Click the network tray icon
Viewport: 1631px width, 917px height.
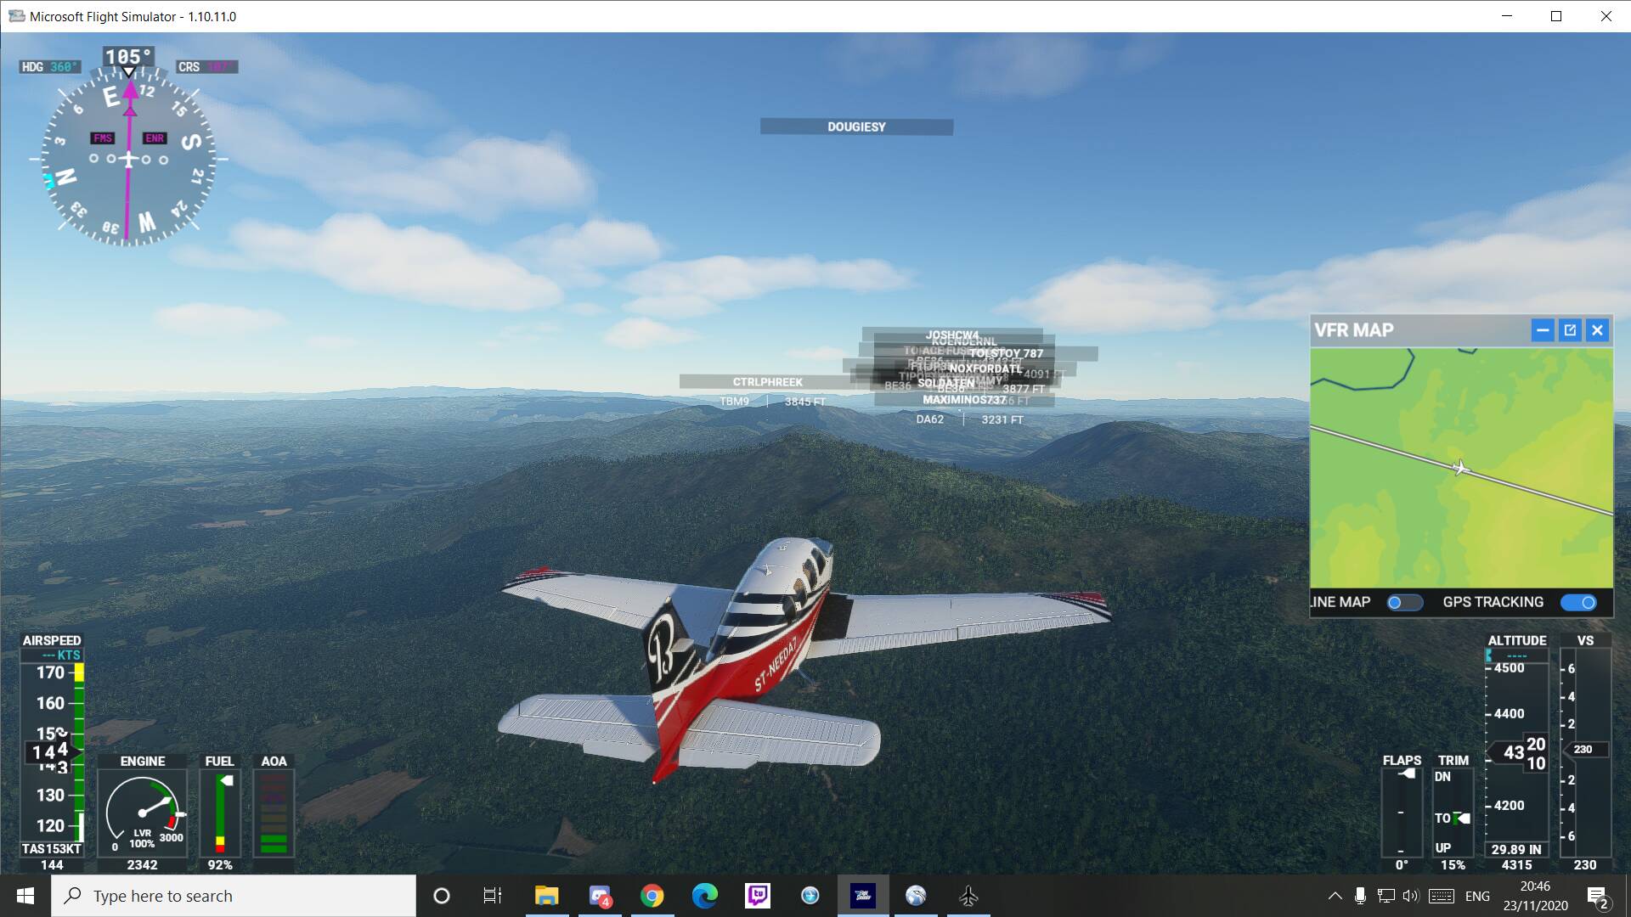click(x=1386, y=896)
